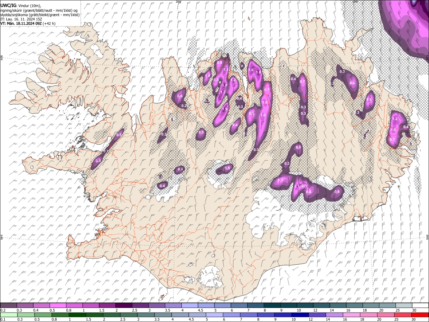This screenshot has height=322, width=429.
Task: Click the '4.5' label in the upper legend row
Action: pyautogui.click(x=200, y=310)
